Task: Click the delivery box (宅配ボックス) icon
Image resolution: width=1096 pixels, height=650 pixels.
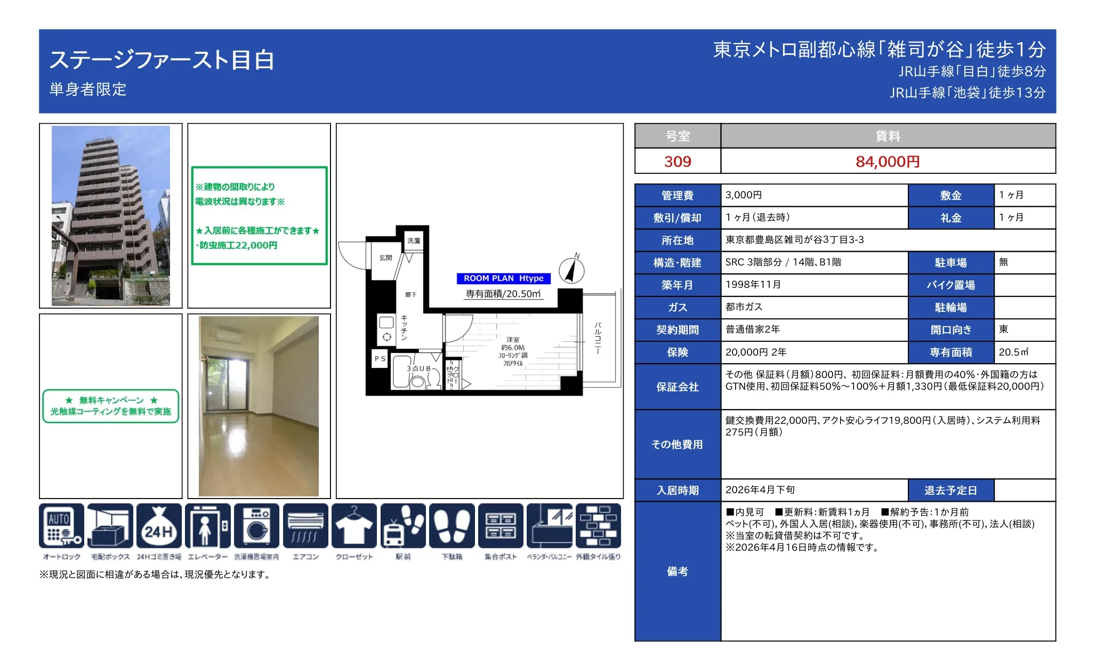Action: [110, 526]
